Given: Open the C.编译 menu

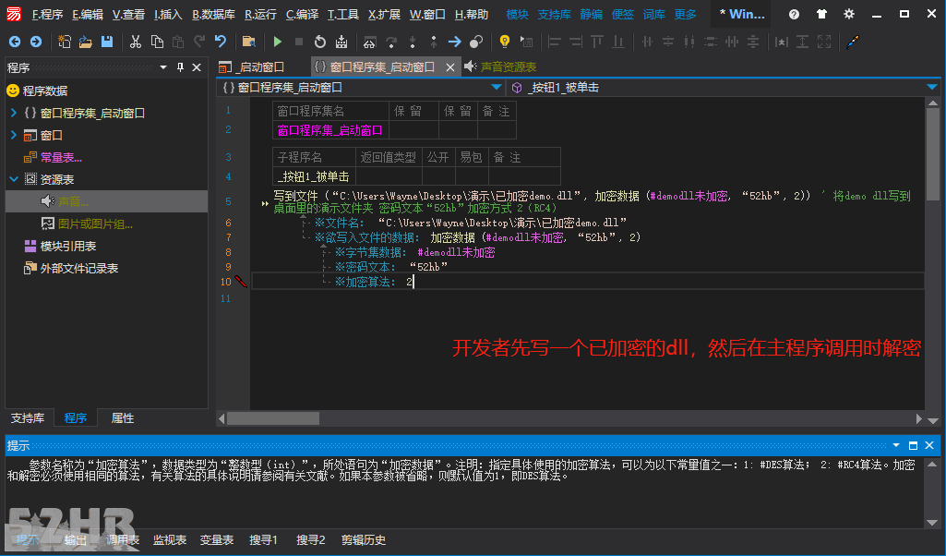Looking at the screenshot, I should pos(302,15).
